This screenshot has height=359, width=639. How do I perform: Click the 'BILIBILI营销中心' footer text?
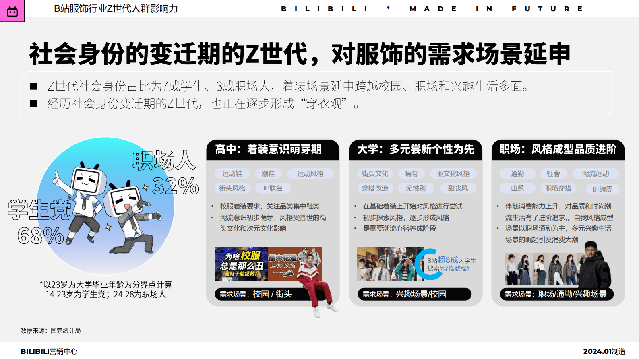(49, 351)
